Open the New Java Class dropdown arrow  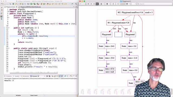(x=45, y=4)
